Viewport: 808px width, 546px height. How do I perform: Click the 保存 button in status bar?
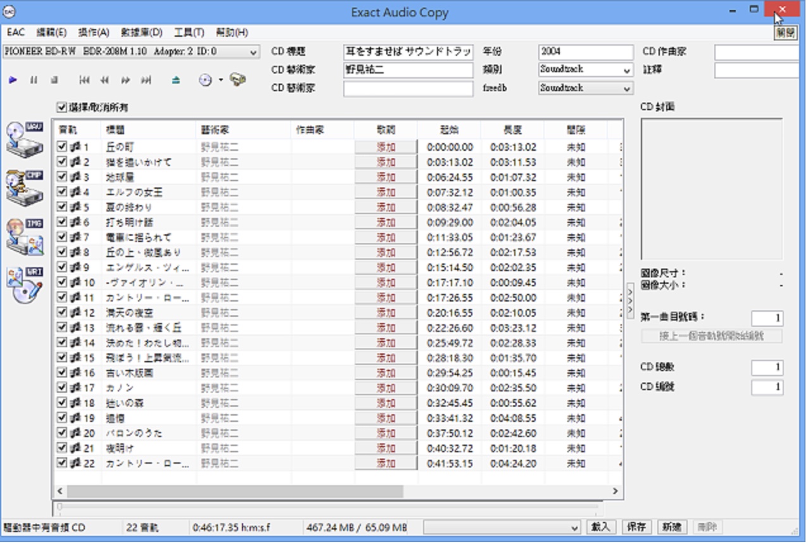(636, 528)
